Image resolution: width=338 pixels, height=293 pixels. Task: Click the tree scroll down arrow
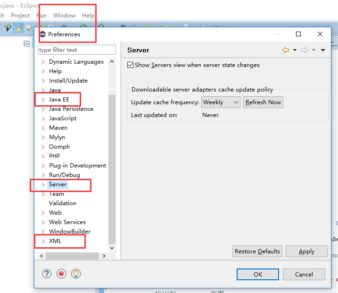point(112,248)
